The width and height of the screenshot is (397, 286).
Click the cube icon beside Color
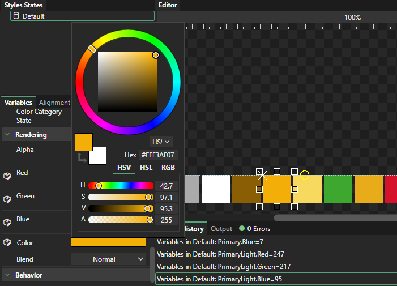[7, 242]
